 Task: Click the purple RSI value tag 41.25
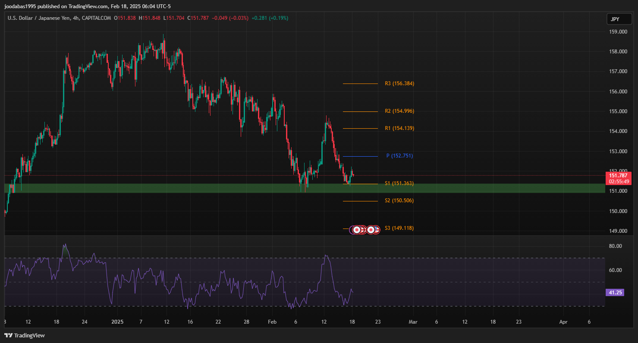615,293
